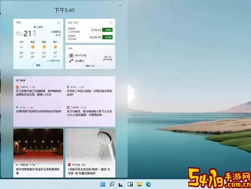Click the 3,518.33 index value
251x189 pixels.
coord(96,30)
